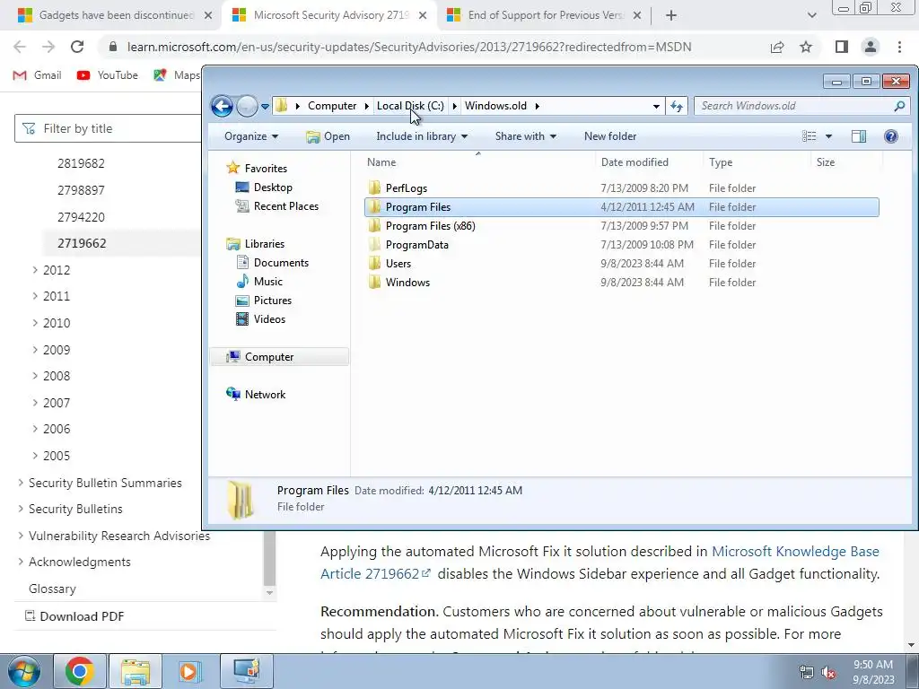Click the Explorer refresh button
The image size is (919, 689).
(677, 106)
